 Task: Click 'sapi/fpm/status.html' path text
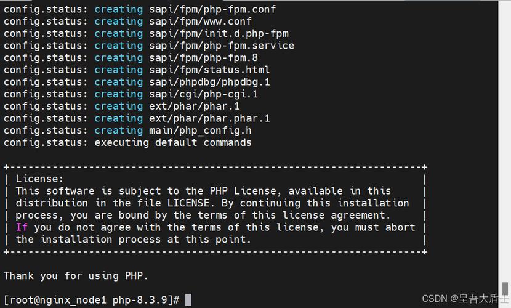coord(209,70)
